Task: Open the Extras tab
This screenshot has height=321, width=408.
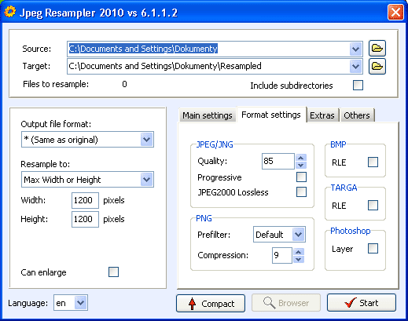Action: click(x=322, y=115)
